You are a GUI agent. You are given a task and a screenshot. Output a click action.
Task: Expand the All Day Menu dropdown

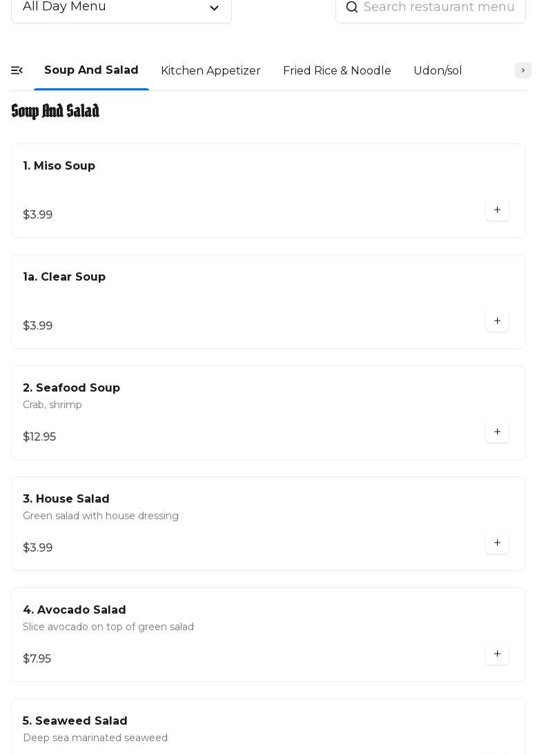pyautogui.click(x=121, y=8)
